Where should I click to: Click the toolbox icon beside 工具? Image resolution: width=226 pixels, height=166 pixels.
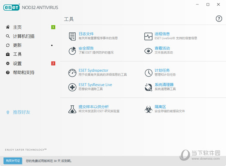pyautogui.click(x=8, y=54)
